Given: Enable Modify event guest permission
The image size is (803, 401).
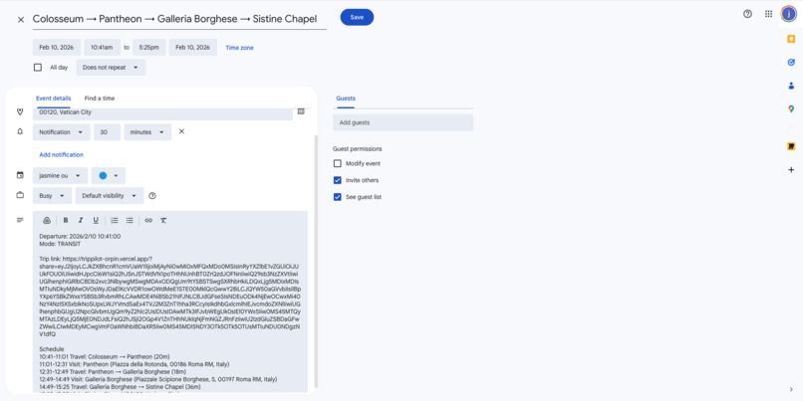Looking at the screenshot, I should pyautogui.click(x=337, y=163).
